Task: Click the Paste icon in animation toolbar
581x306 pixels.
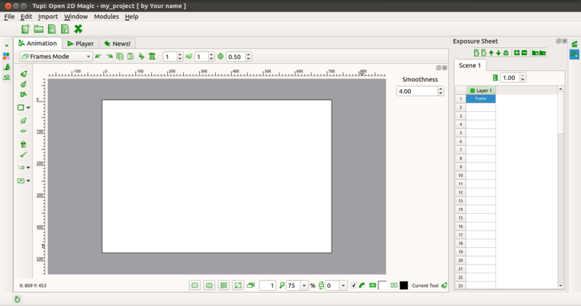Action: pos(131,57)
